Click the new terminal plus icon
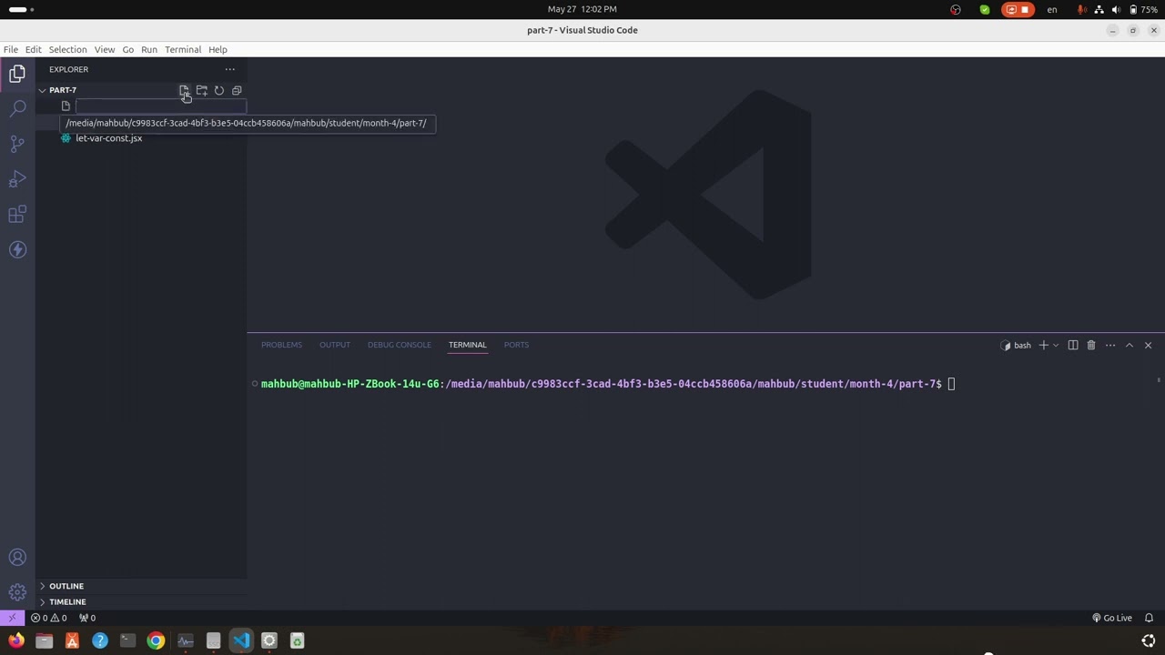Viewport: 1165px width, 655px height. click(1044, 345)
